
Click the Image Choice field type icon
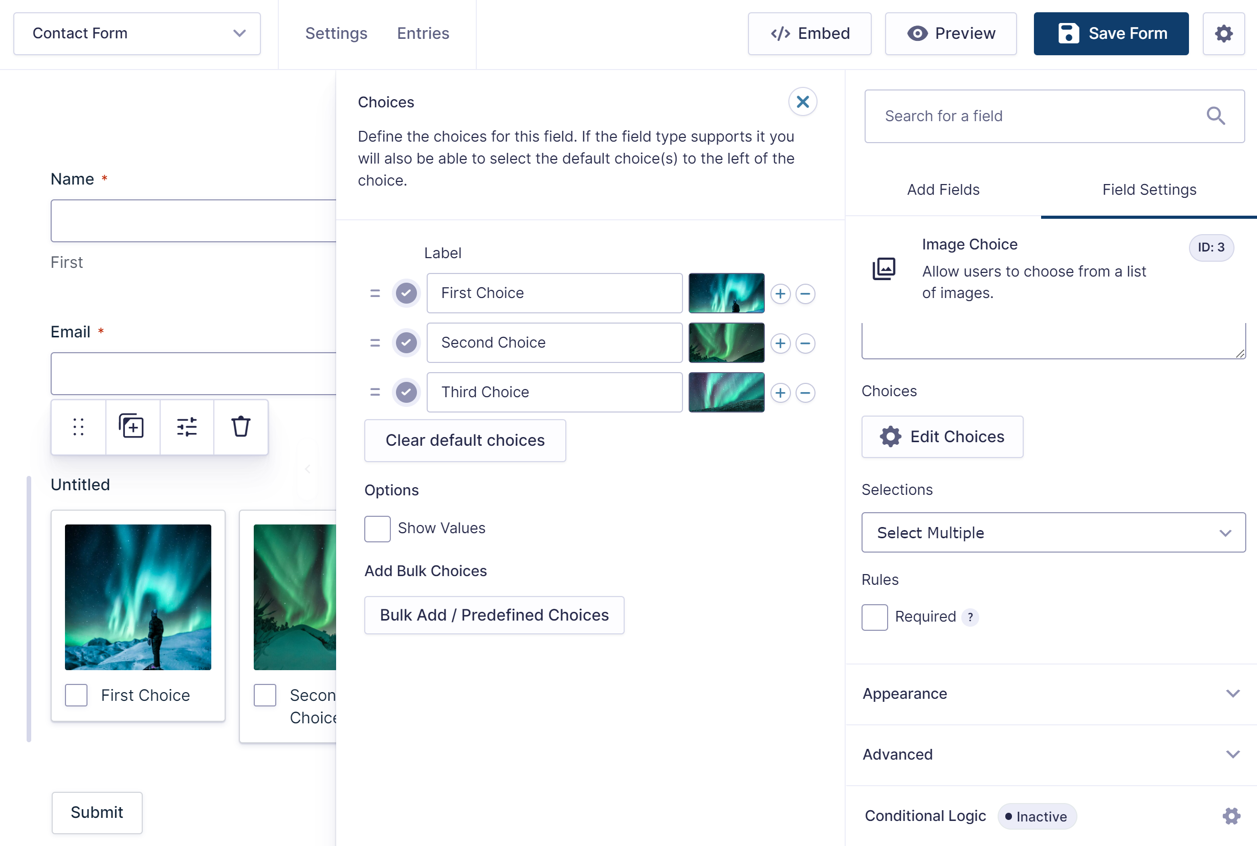[884, 268]
